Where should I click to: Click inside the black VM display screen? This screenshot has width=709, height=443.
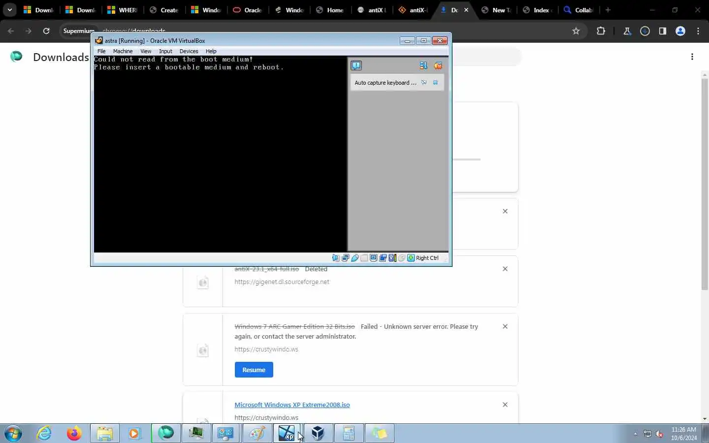pyautogui.click(x=220, y=154)
